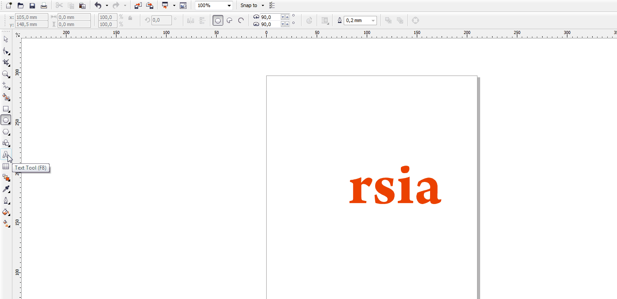Click the starting angle field 90,0
Image resolution: width=617 pixels, height=299 pixels.
point(271,17)
